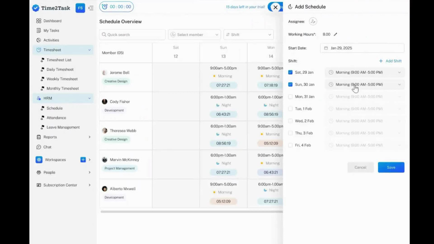Open Leave Management under HRM
The width and height of the screenshot is (434, 244).
[x=63, y=127]
